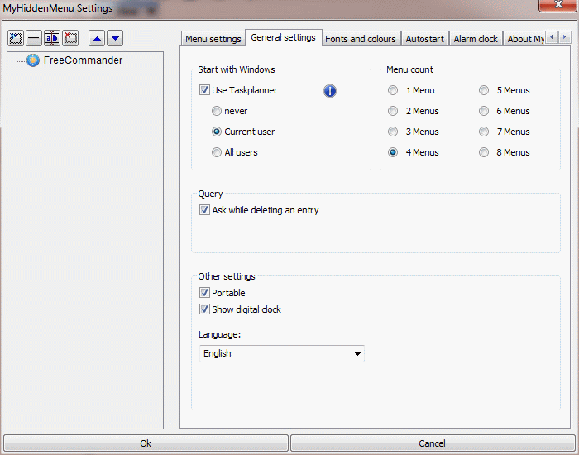Uncheck the Use Taskplanner checkbox
579x455 pixels.
point(204,90)
